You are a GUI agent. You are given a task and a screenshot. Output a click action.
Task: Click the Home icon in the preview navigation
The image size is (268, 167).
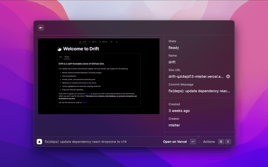[x=81, y=42]
